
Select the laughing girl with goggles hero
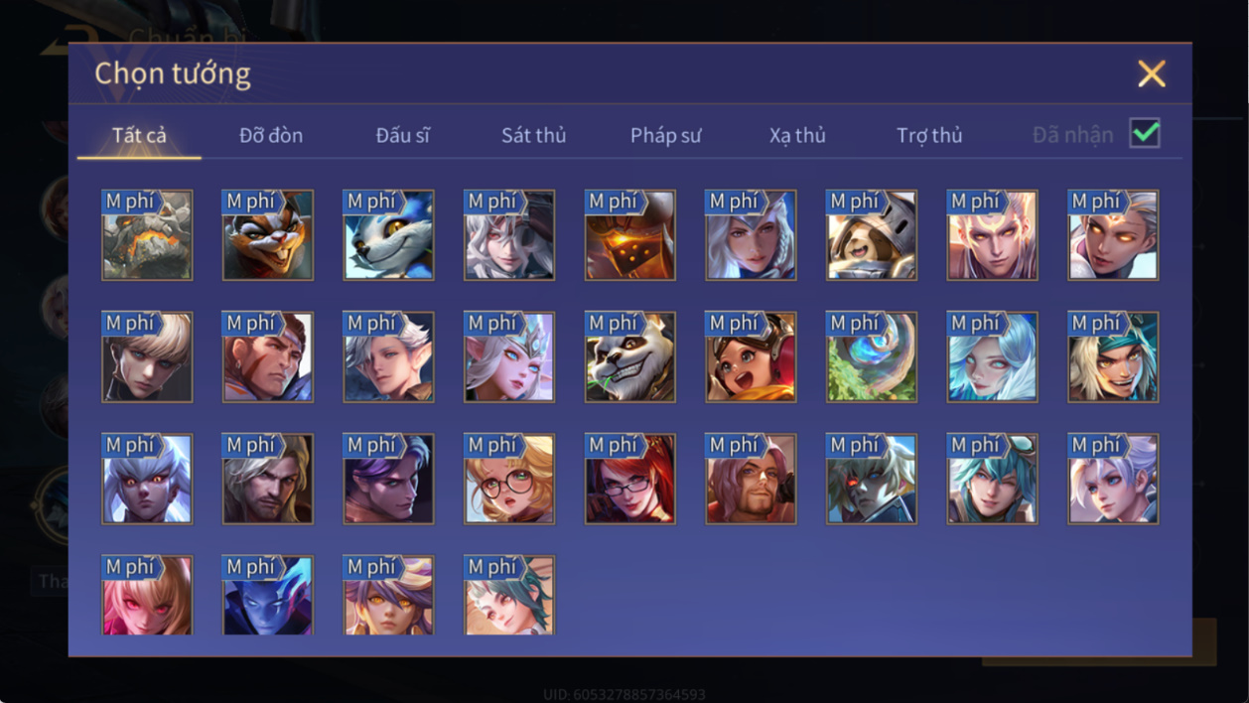tap(751, 356)
